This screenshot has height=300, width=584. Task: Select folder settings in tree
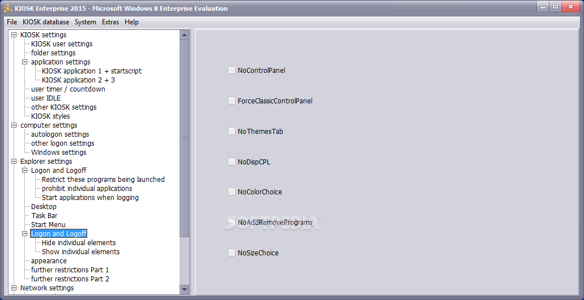(x=53, y=53)
